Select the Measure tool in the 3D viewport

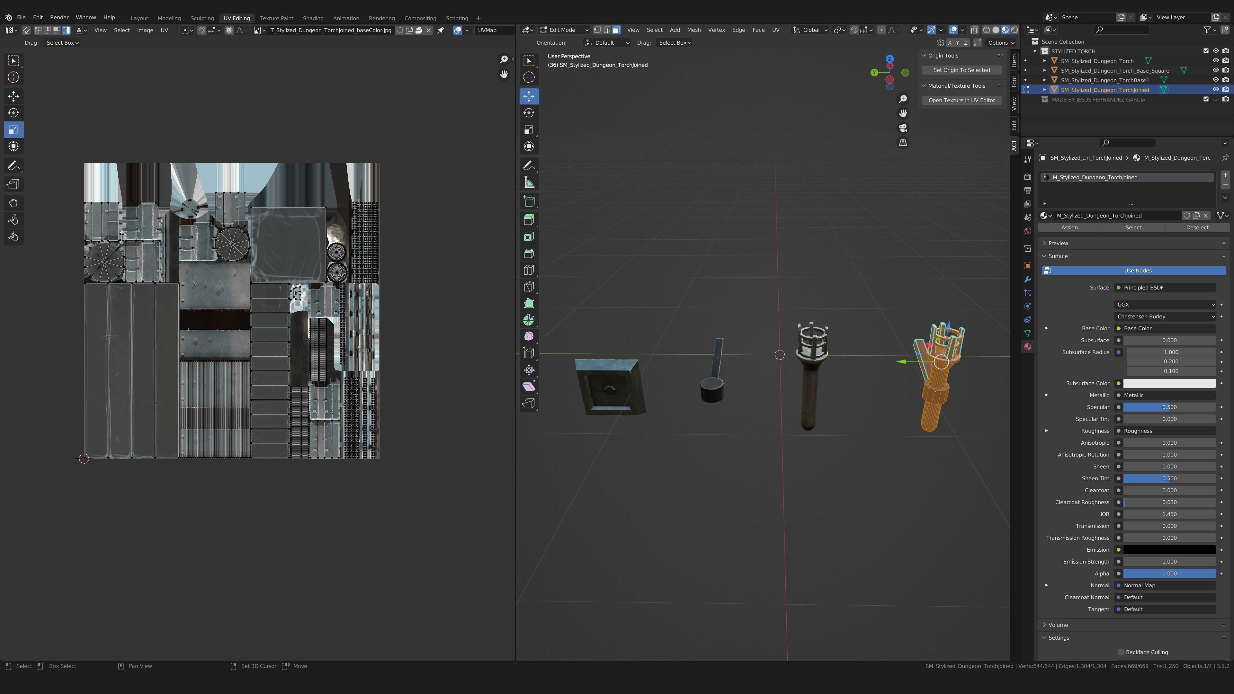(x=529, y=182)
